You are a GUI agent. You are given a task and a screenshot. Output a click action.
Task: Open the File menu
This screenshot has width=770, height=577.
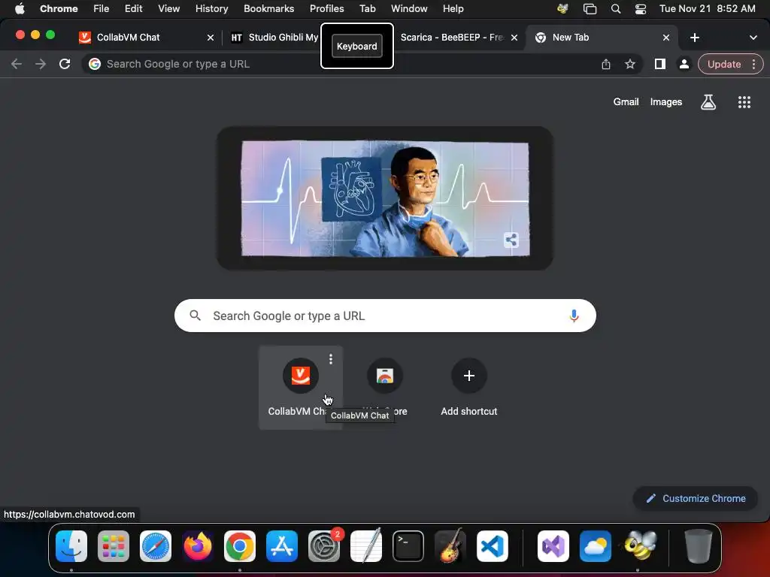tap(102, 9)
